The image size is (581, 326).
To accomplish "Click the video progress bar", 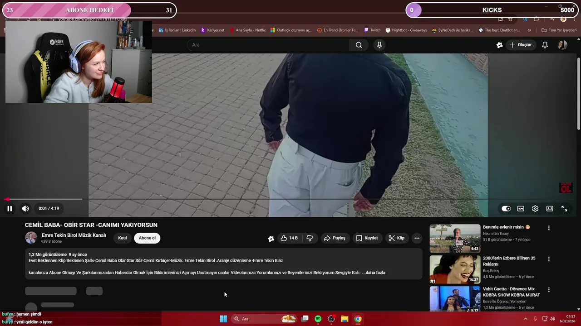I will pos(290,199).
